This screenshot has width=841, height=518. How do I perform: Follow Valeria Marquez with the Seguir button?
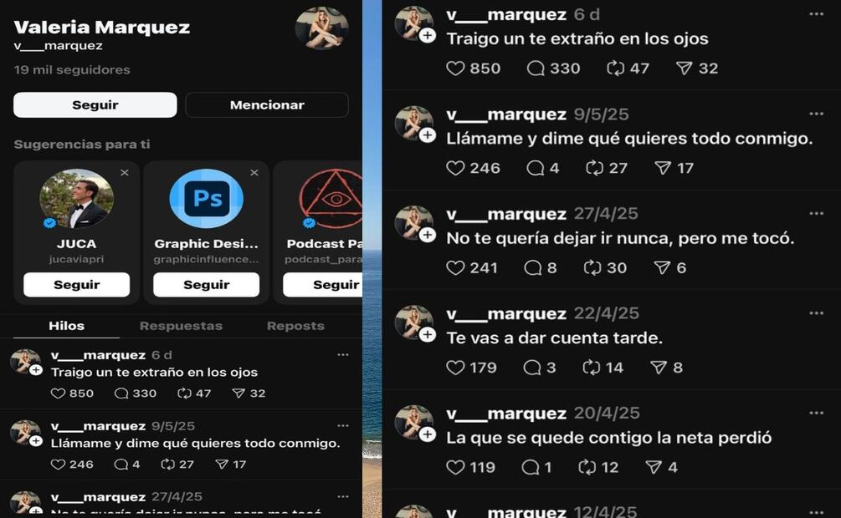pos(95,105)
